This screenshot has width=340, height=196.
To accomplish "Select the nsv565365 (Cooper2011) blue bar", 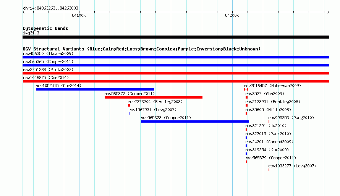I will tap(176, 65).
